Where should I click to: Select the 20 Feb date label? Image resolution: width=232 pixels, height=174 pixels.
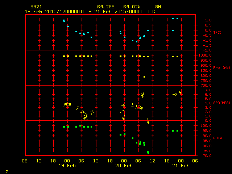[124, 166]
